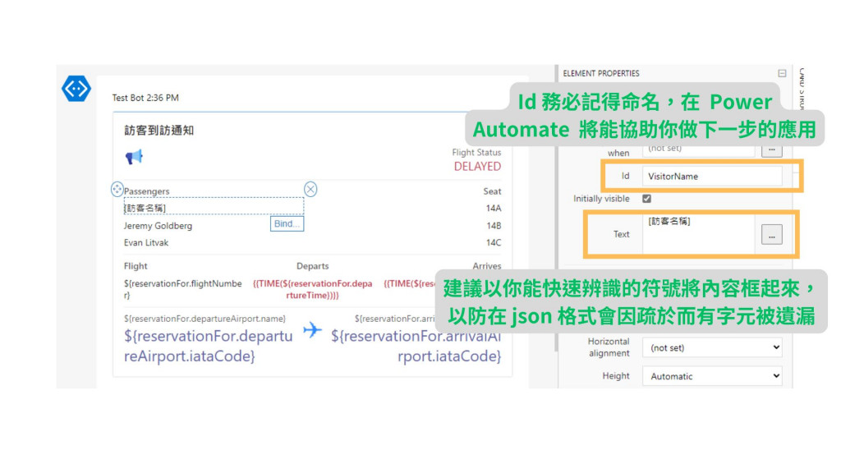Click the Text field containing [訪客名稱]
The width and height of the screenshot is (841, 473).
pos(698,234)
